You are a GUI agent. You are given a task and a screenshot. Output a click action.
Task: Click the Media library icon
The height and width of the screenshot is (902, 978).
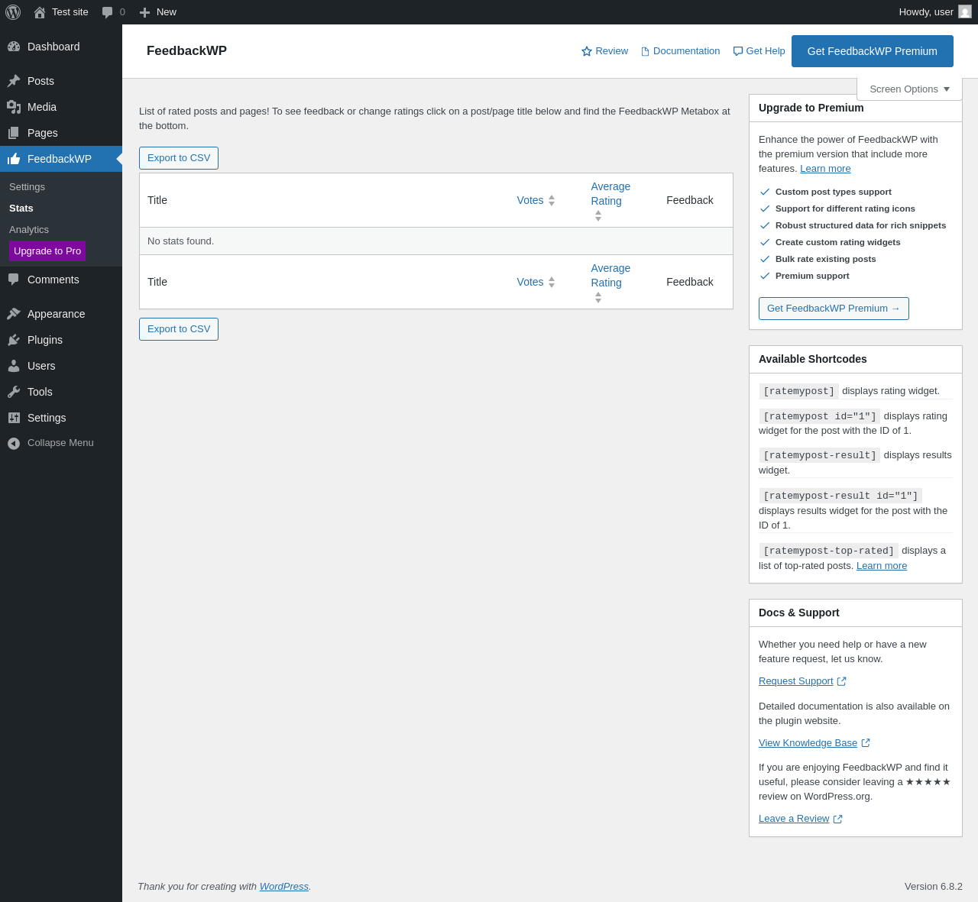[14, 107]
